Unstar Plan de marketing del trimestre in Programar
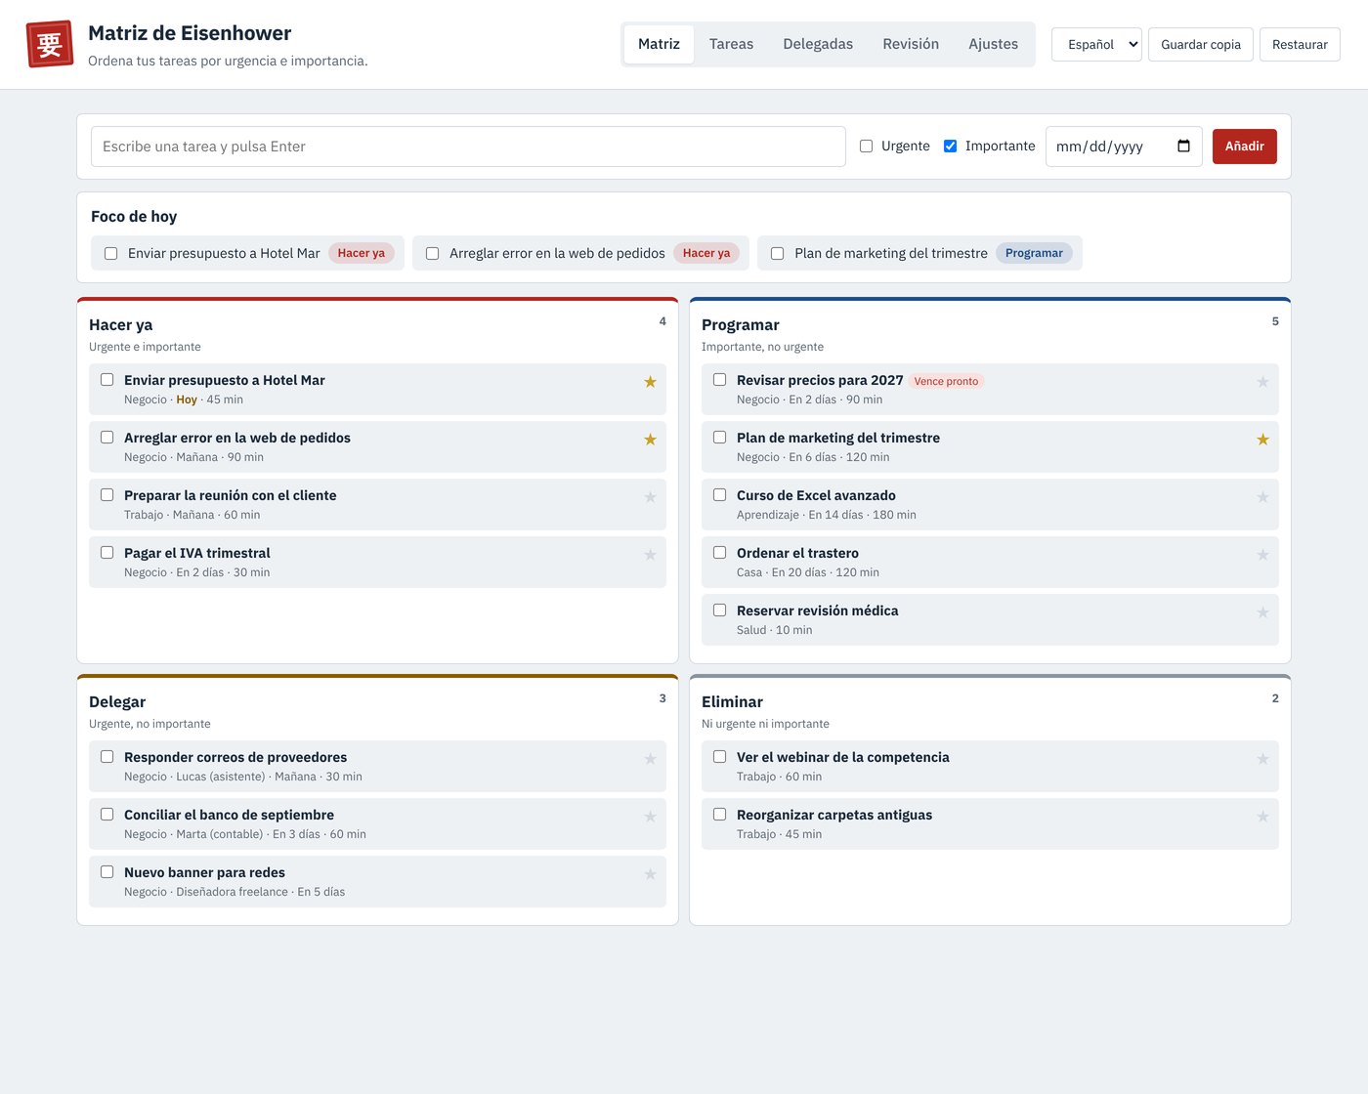The height and width of the screenshot is (1094, 1368). pyautogui.click(x=1262, y=440)
